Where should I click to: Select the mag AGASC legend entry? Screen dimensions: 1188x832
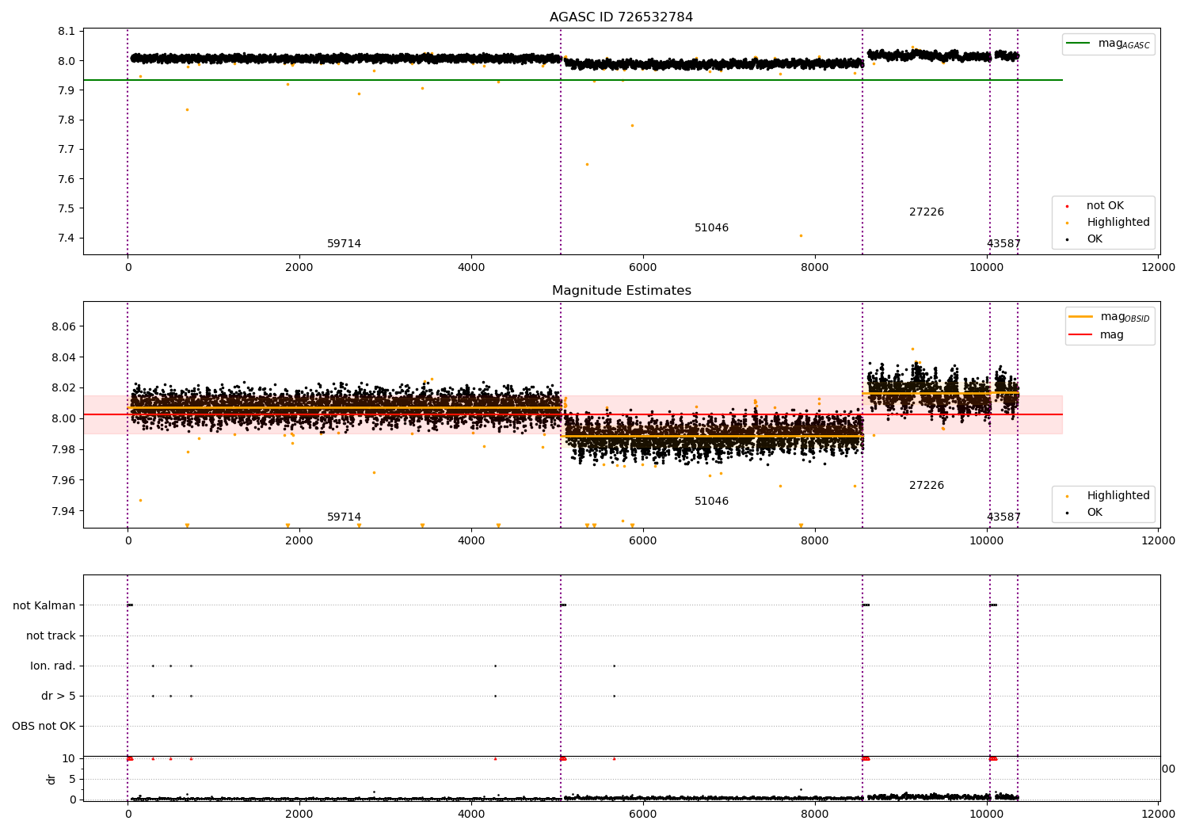click(x=1108, y=44)
